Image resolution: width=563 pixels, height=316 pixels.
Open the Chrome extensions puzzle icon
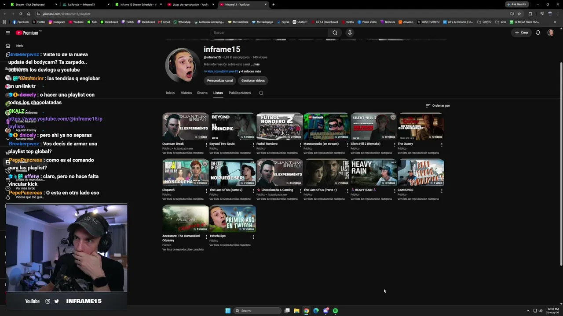pyautogui.click(x=530, y=14)
